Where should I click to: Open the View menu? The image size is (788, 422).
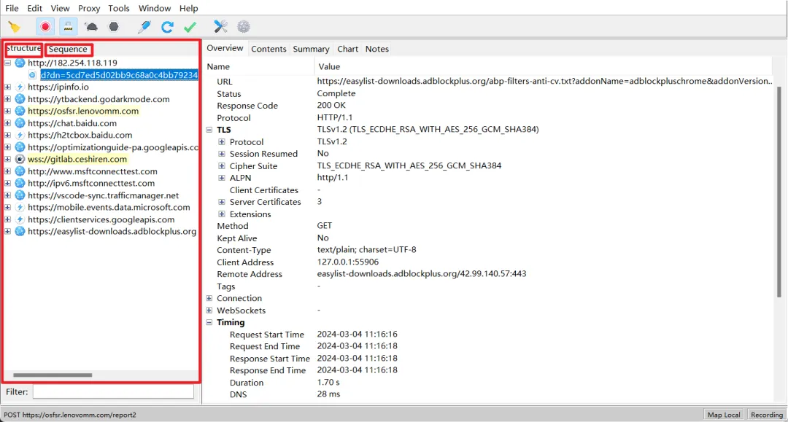[60, 8]
